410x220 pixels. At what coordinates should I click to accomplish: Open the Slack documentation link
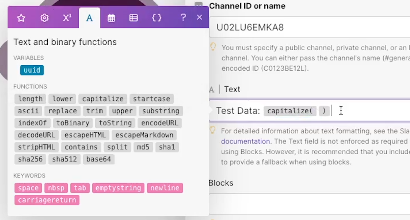coord(246,141)
